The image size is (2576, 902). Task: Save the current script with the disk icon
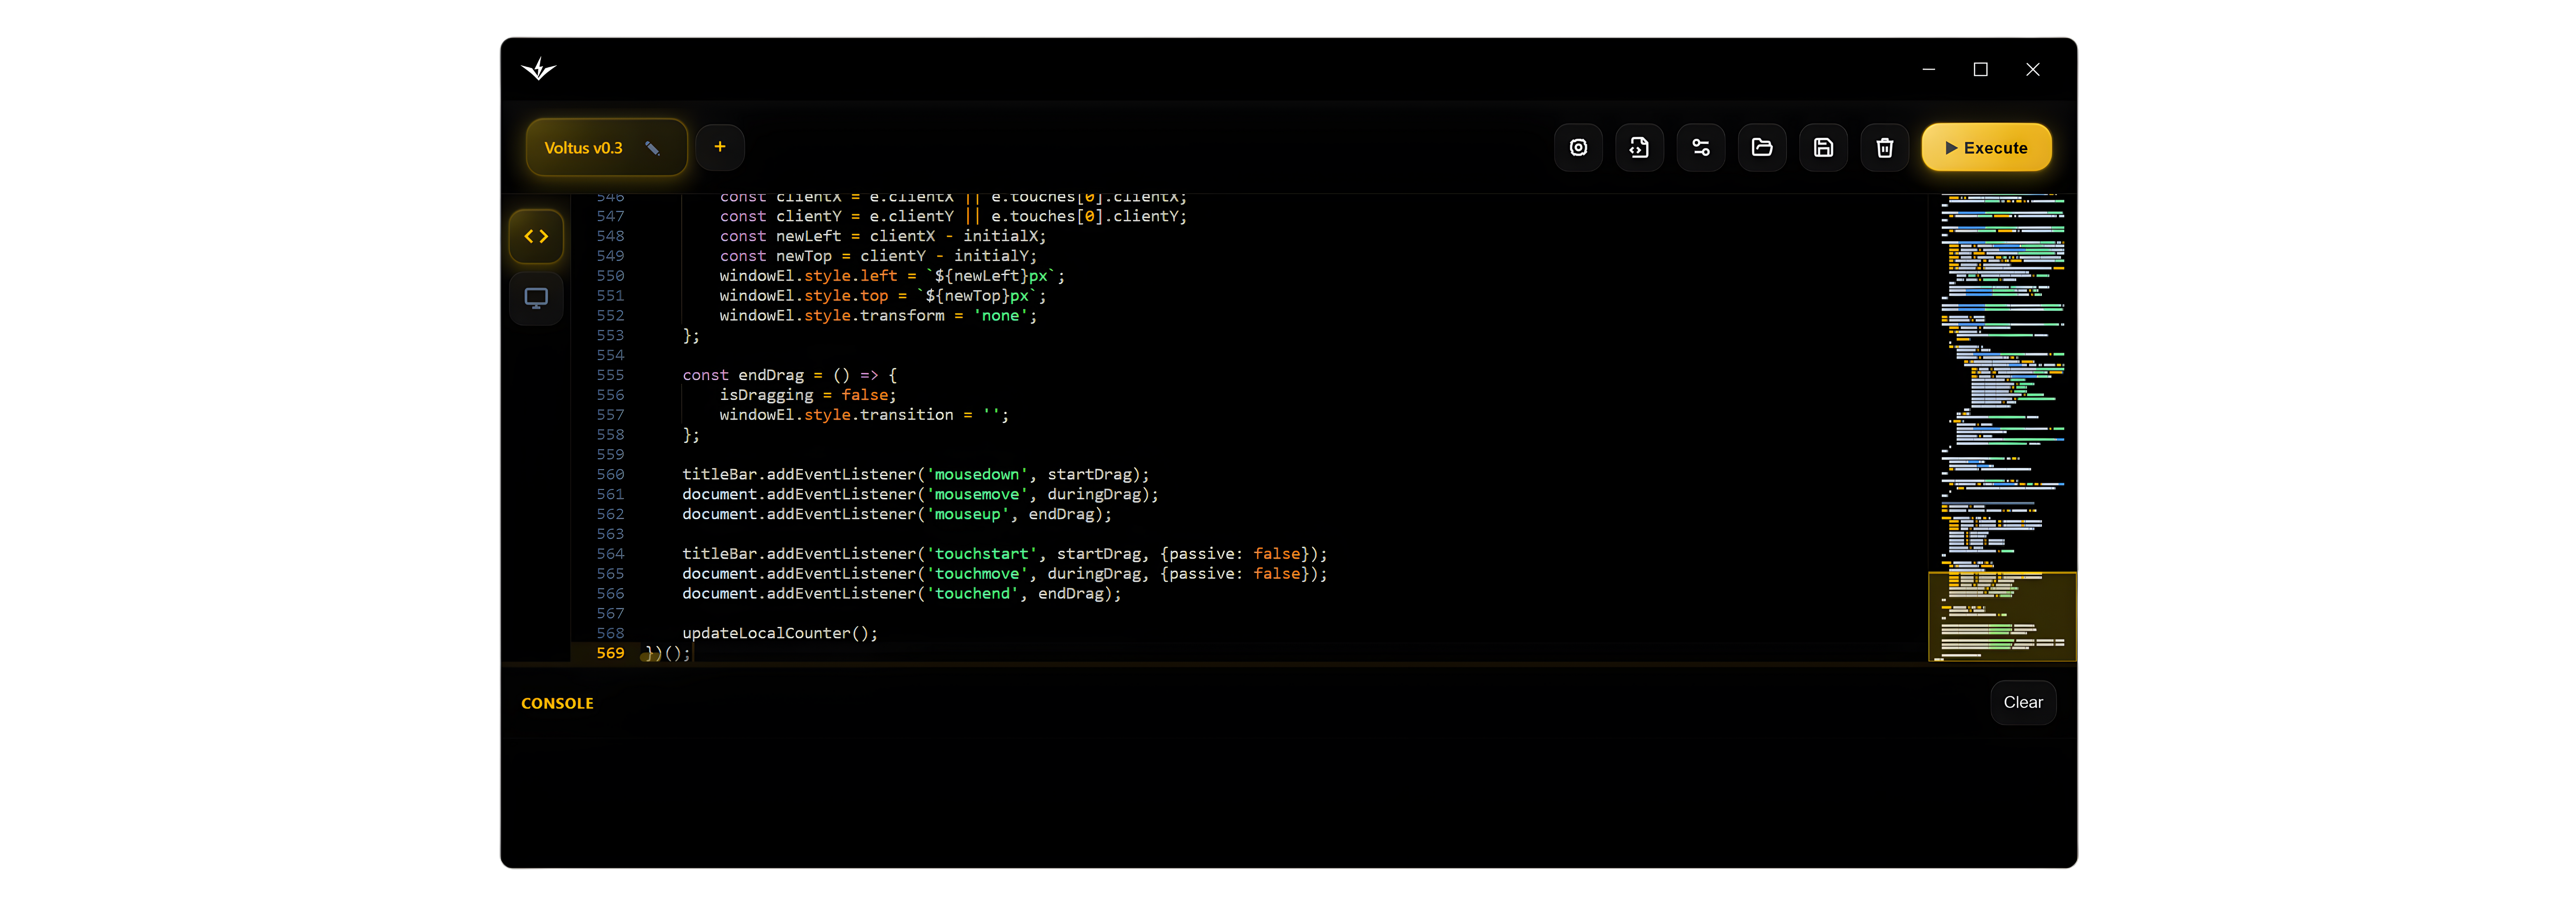1823,147
